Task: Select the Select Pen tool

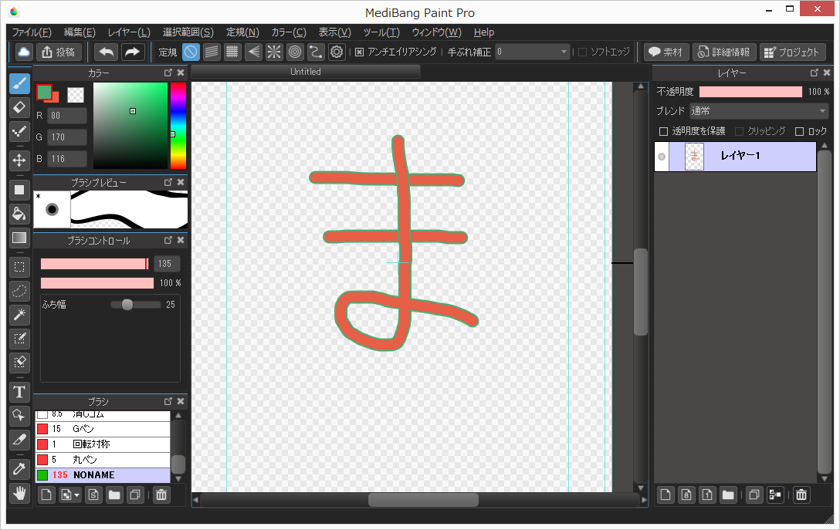Action: click(x=19, y=339)
